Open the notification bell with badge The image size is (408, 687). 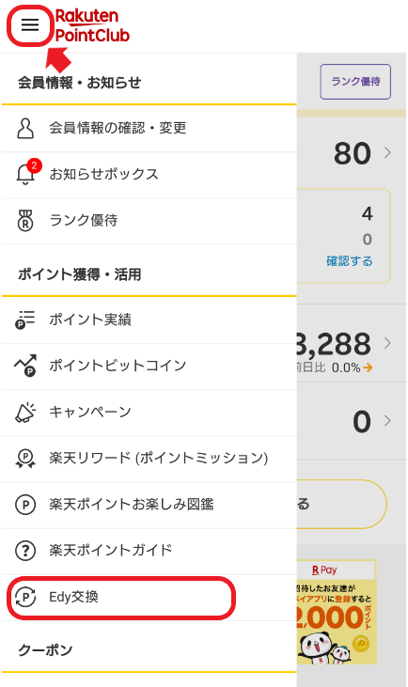pos(27,172)
